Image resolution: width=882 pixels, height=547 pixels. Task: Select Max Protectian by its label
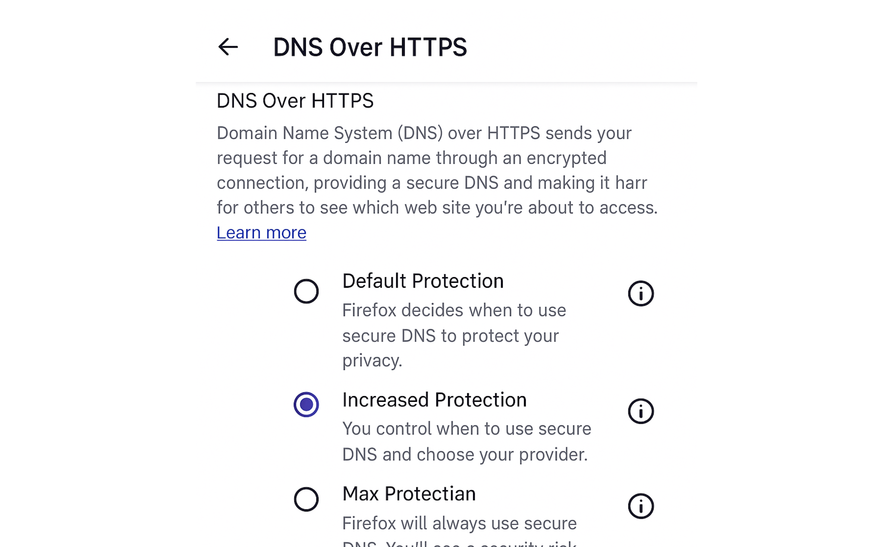pyautogui.click(x=409, y=494)
